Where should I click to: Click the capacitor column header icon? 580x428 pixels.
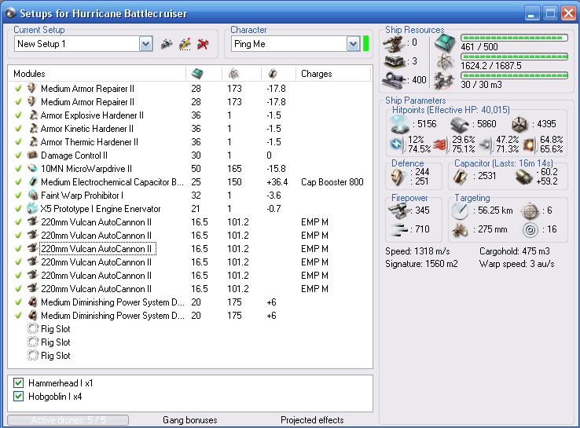pos(272,74)
